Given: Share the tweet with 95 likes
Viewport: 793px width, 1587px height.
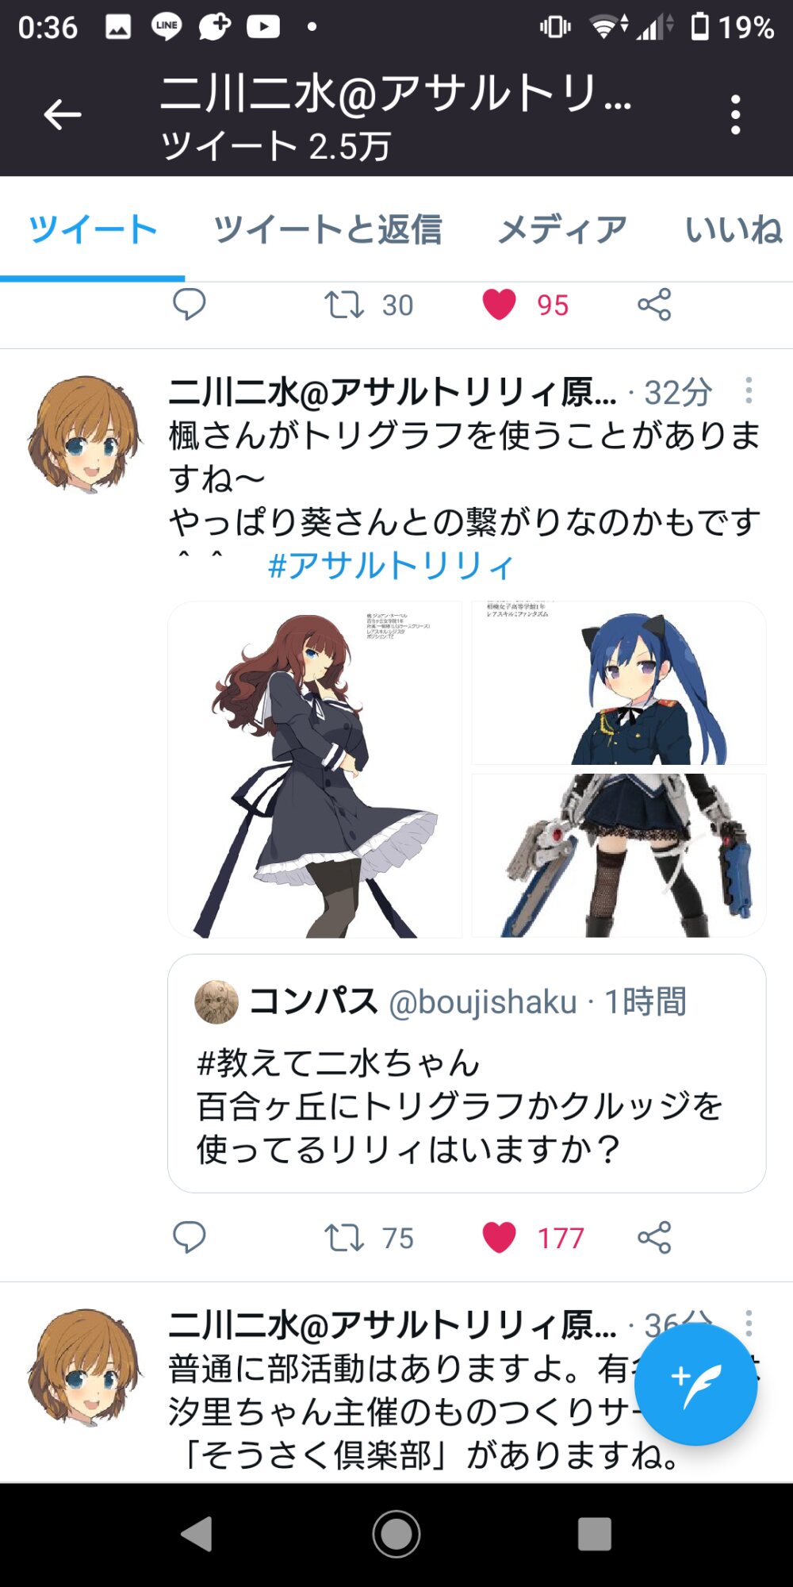Looking at the screenshot, I should tap(654, 304).
